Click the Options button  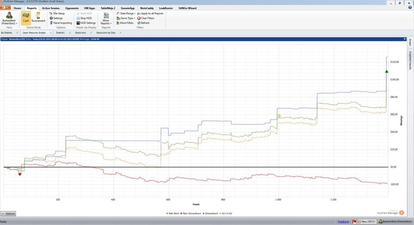8,214
